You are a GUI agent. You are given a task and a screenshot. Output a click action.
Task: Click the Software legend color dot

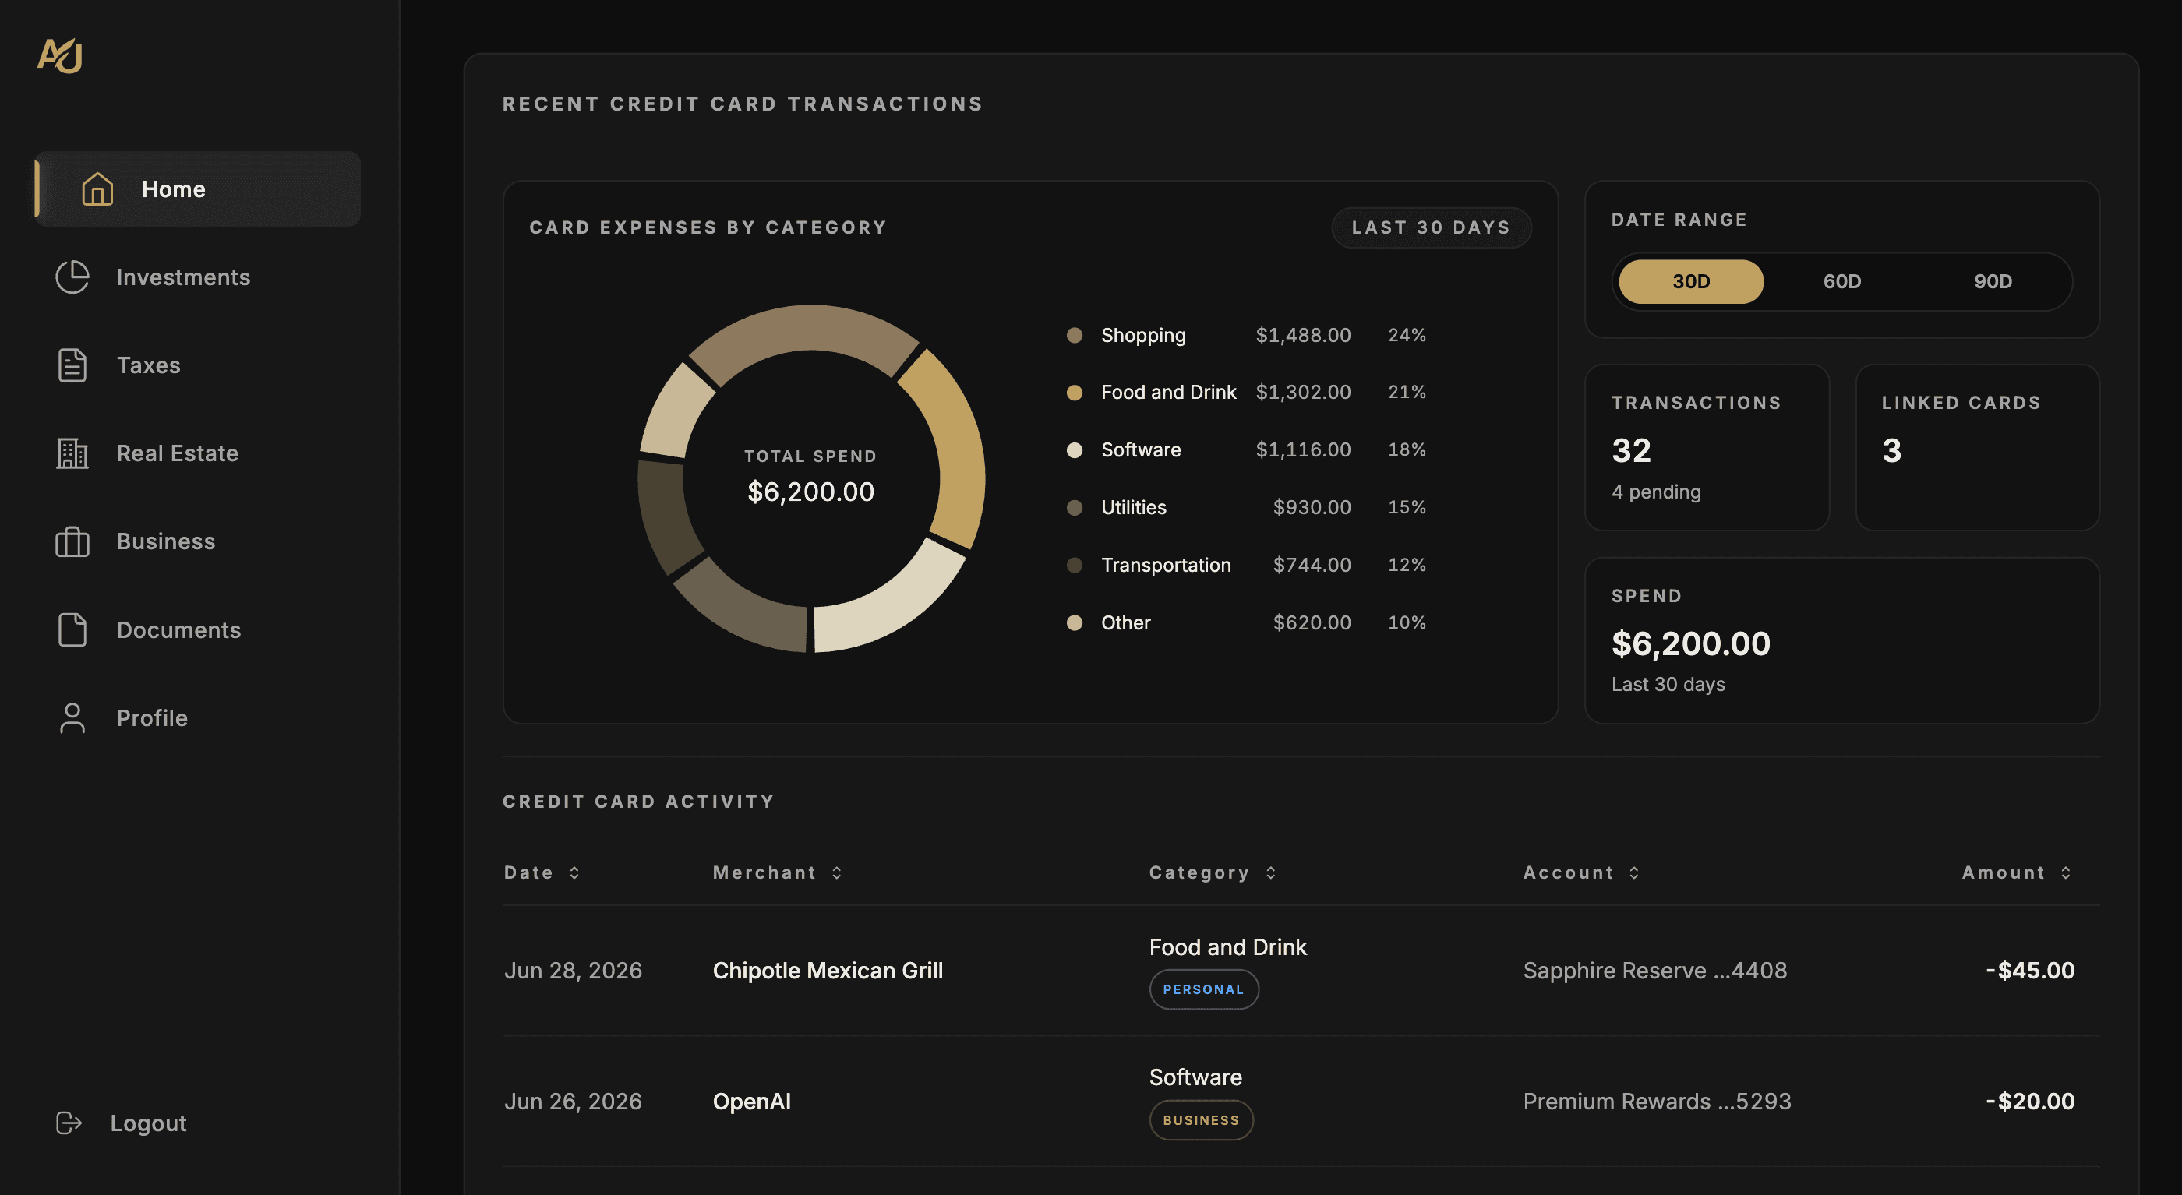(1074, 449)
